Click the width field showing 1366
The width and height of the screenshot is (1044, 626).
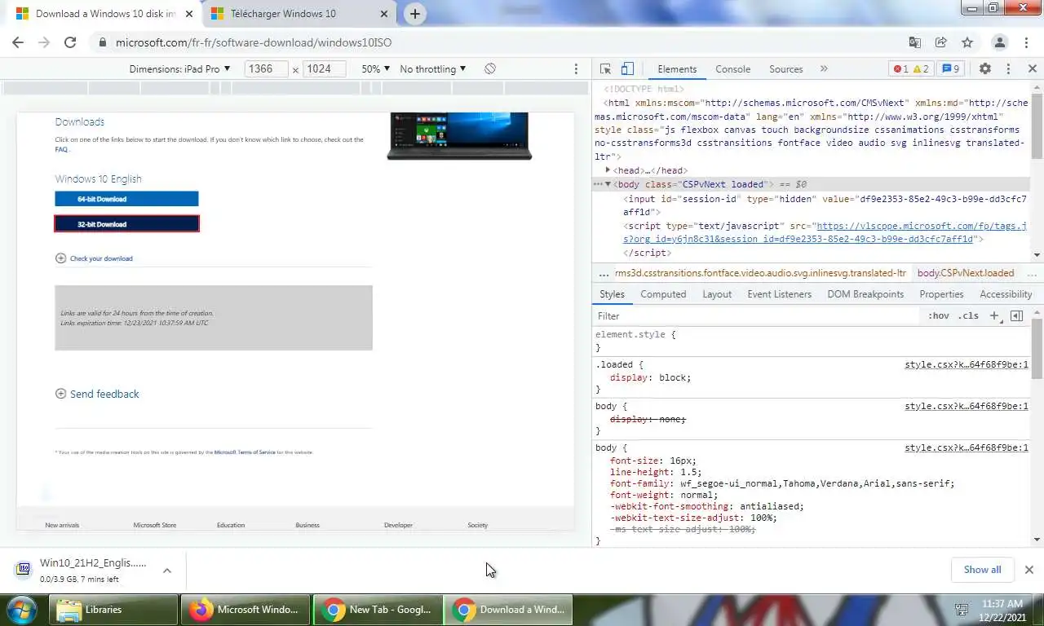[x=265, y=69]
